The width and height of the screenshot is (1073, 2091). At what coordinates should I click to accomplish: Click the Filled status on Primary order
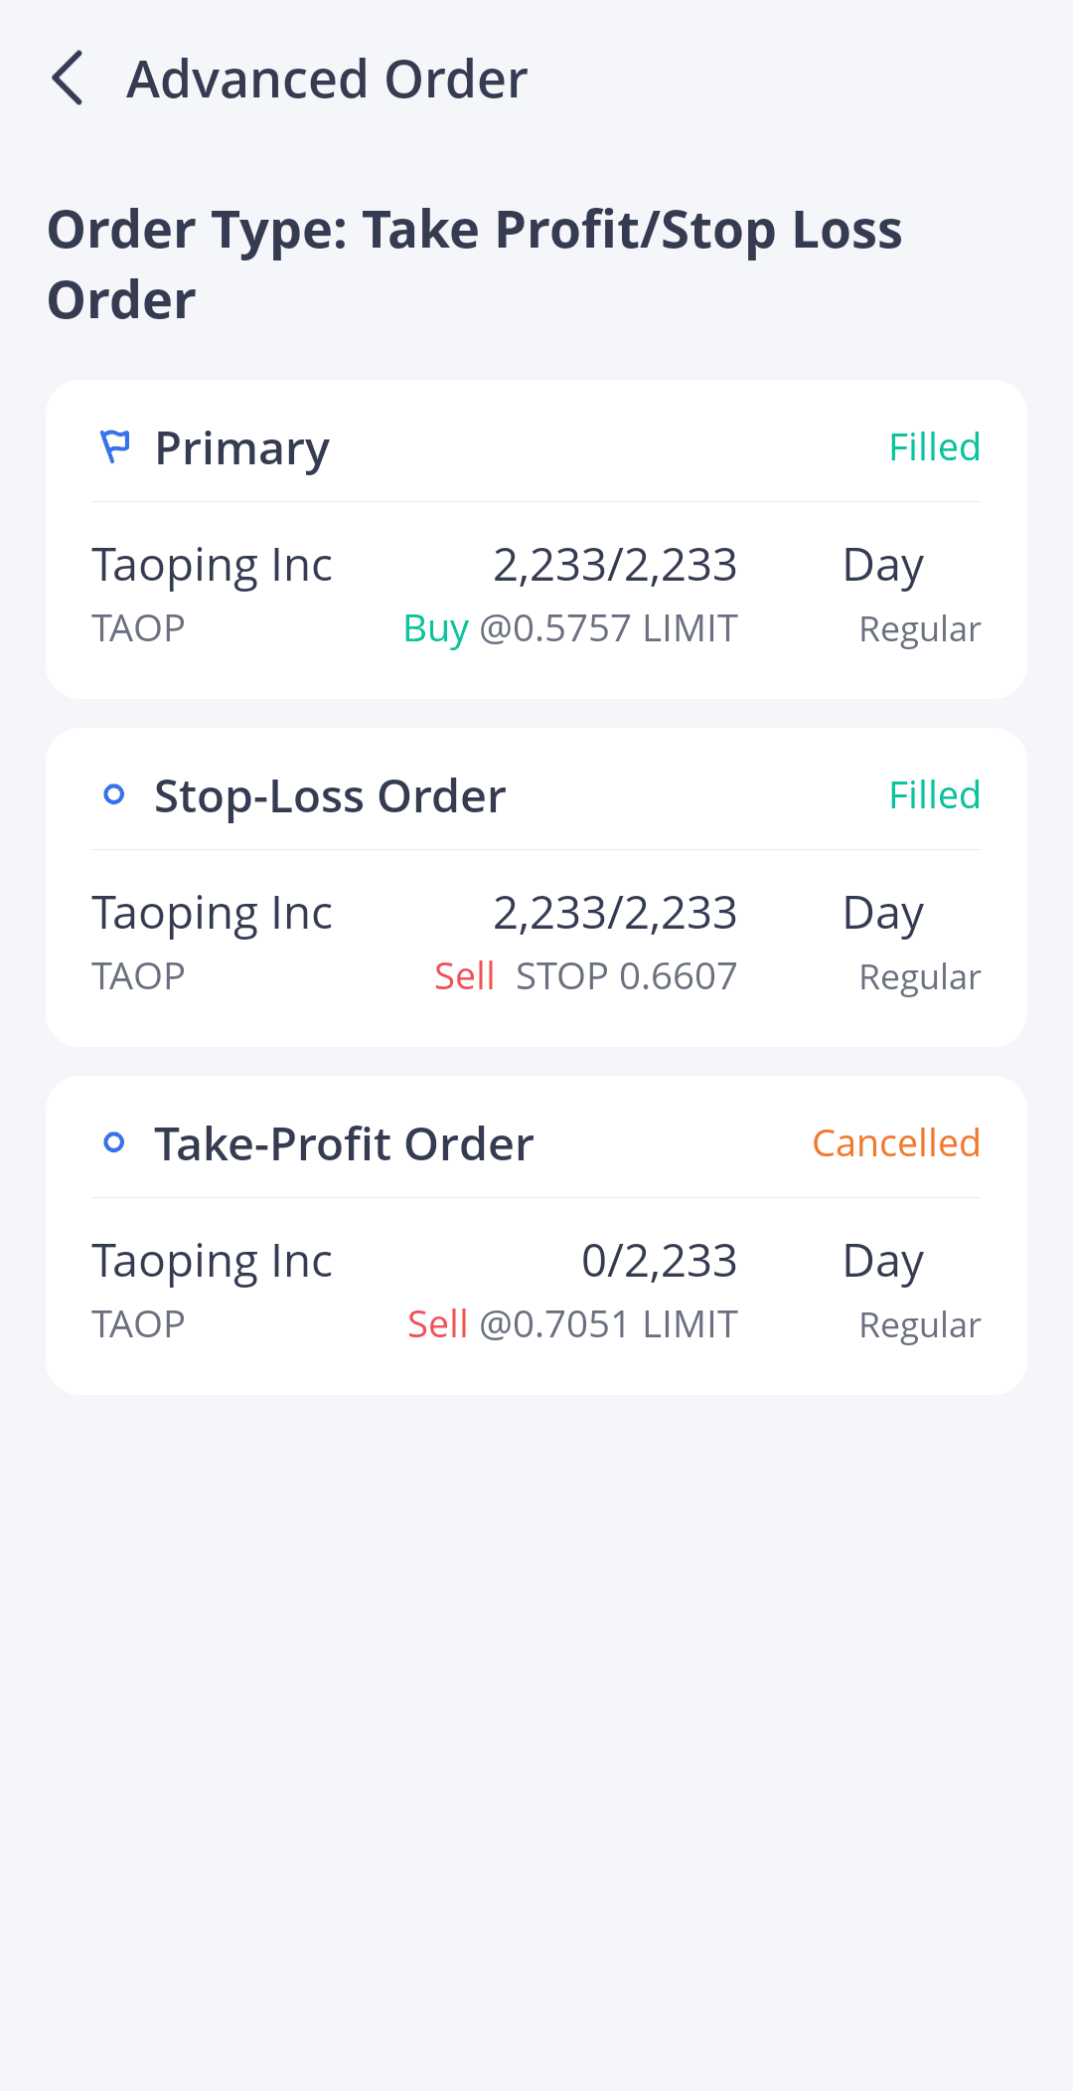[934, 447]
